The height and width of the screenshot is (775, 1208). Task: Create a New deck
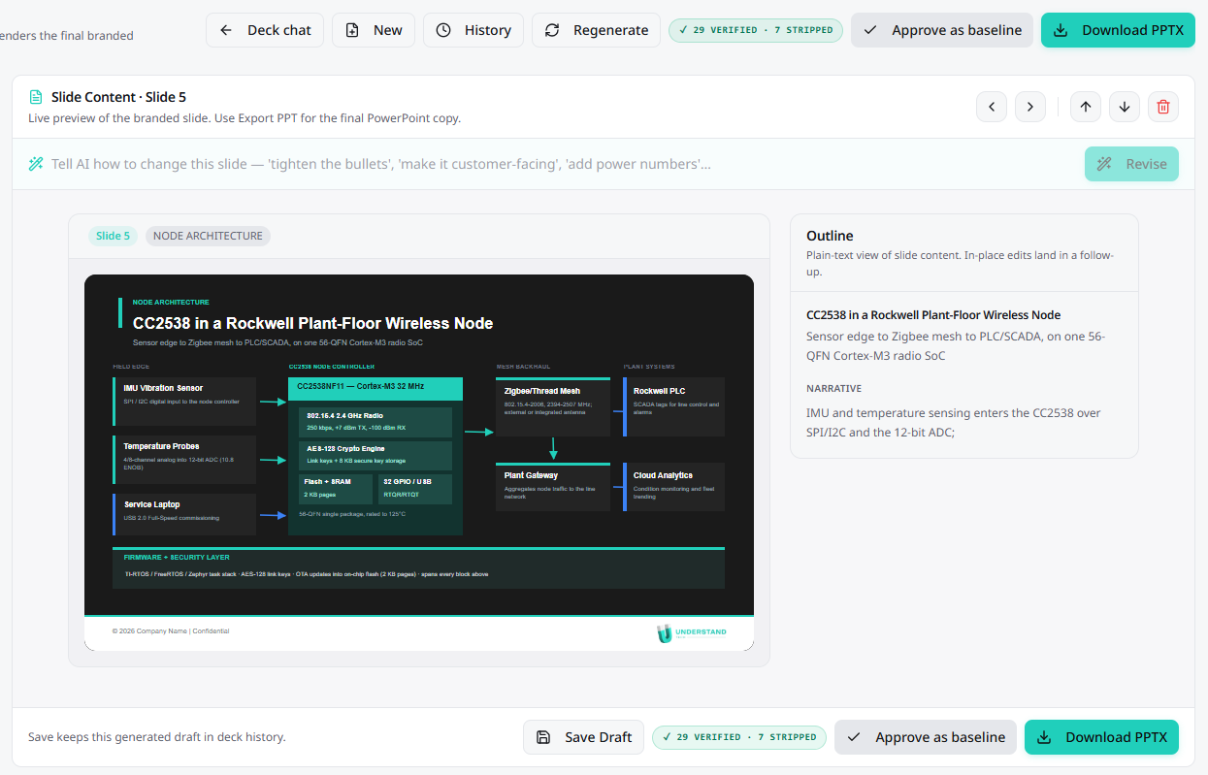(374, 30)
